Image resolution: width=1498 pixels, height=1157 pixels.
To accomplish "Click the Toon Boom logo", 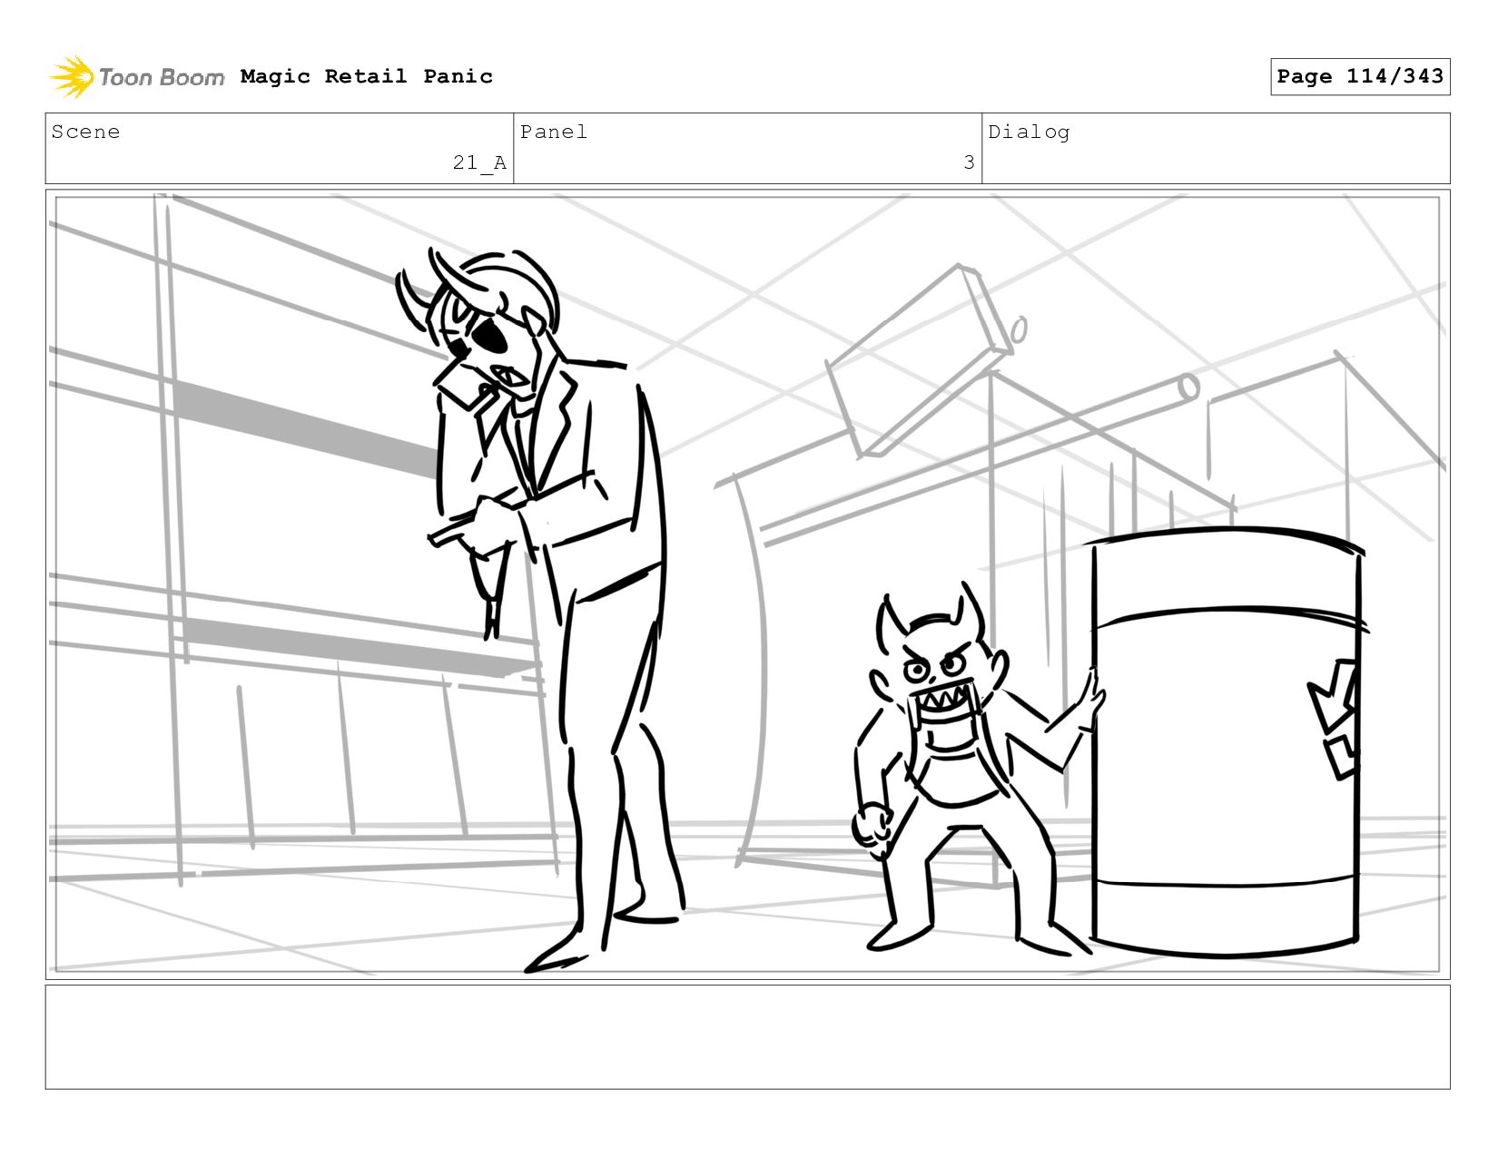I will tap(136, 77).
